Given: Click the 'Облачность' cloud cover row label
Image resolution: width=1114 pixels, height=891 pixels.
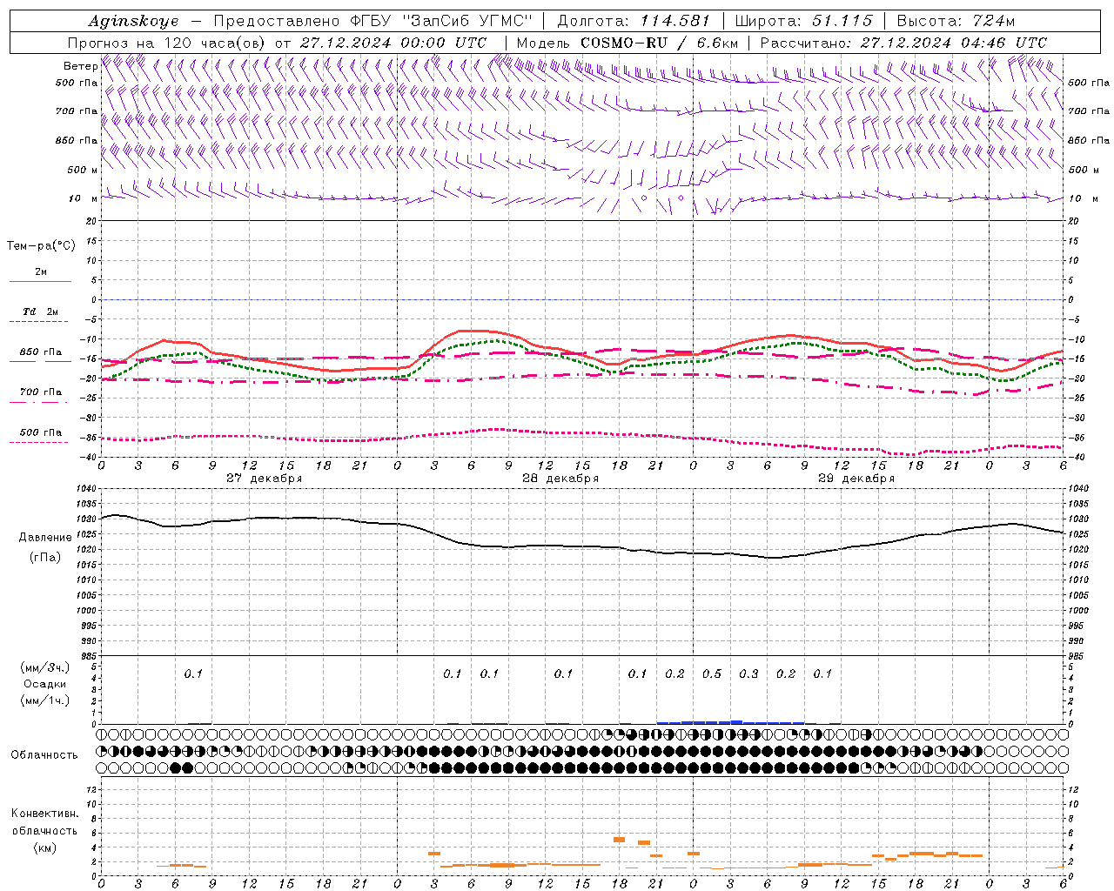Looking at the screenshot, I should click(44, 755).
